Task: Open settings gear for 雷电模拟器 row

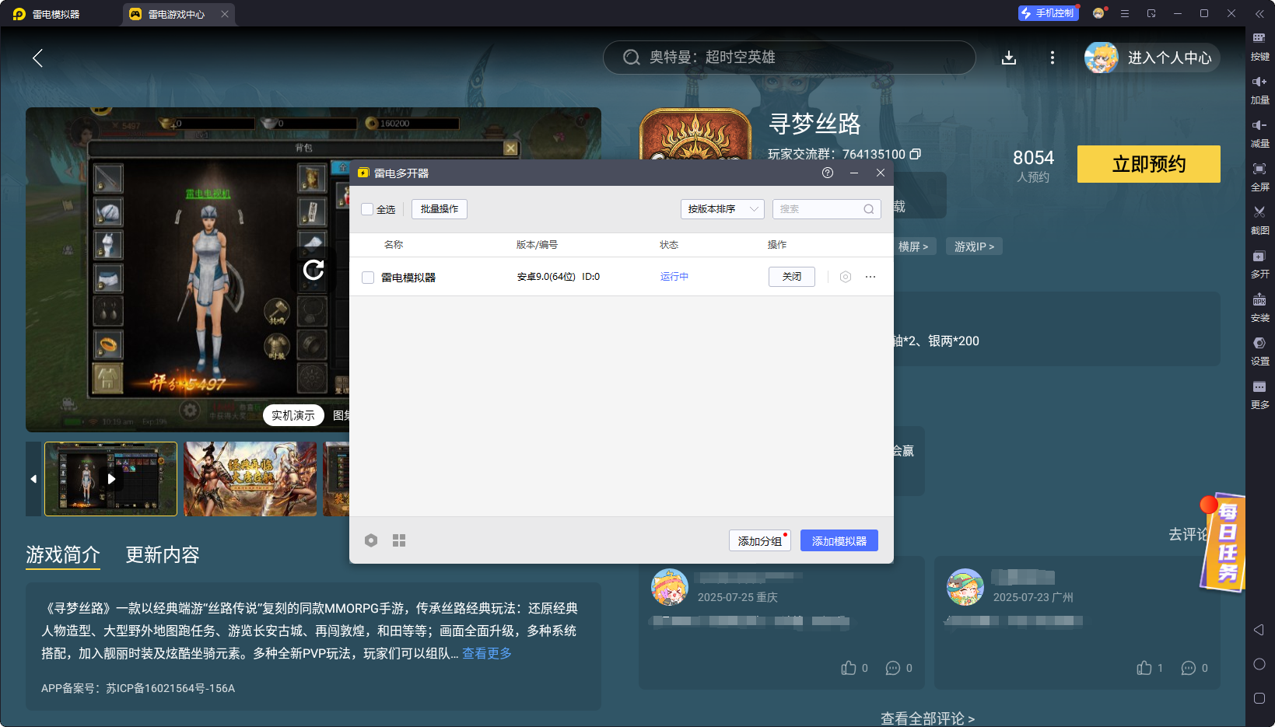Action: click(x=846, y=277)
